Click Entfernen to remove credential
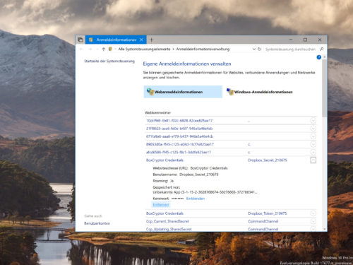 click(x=161, y=205)
